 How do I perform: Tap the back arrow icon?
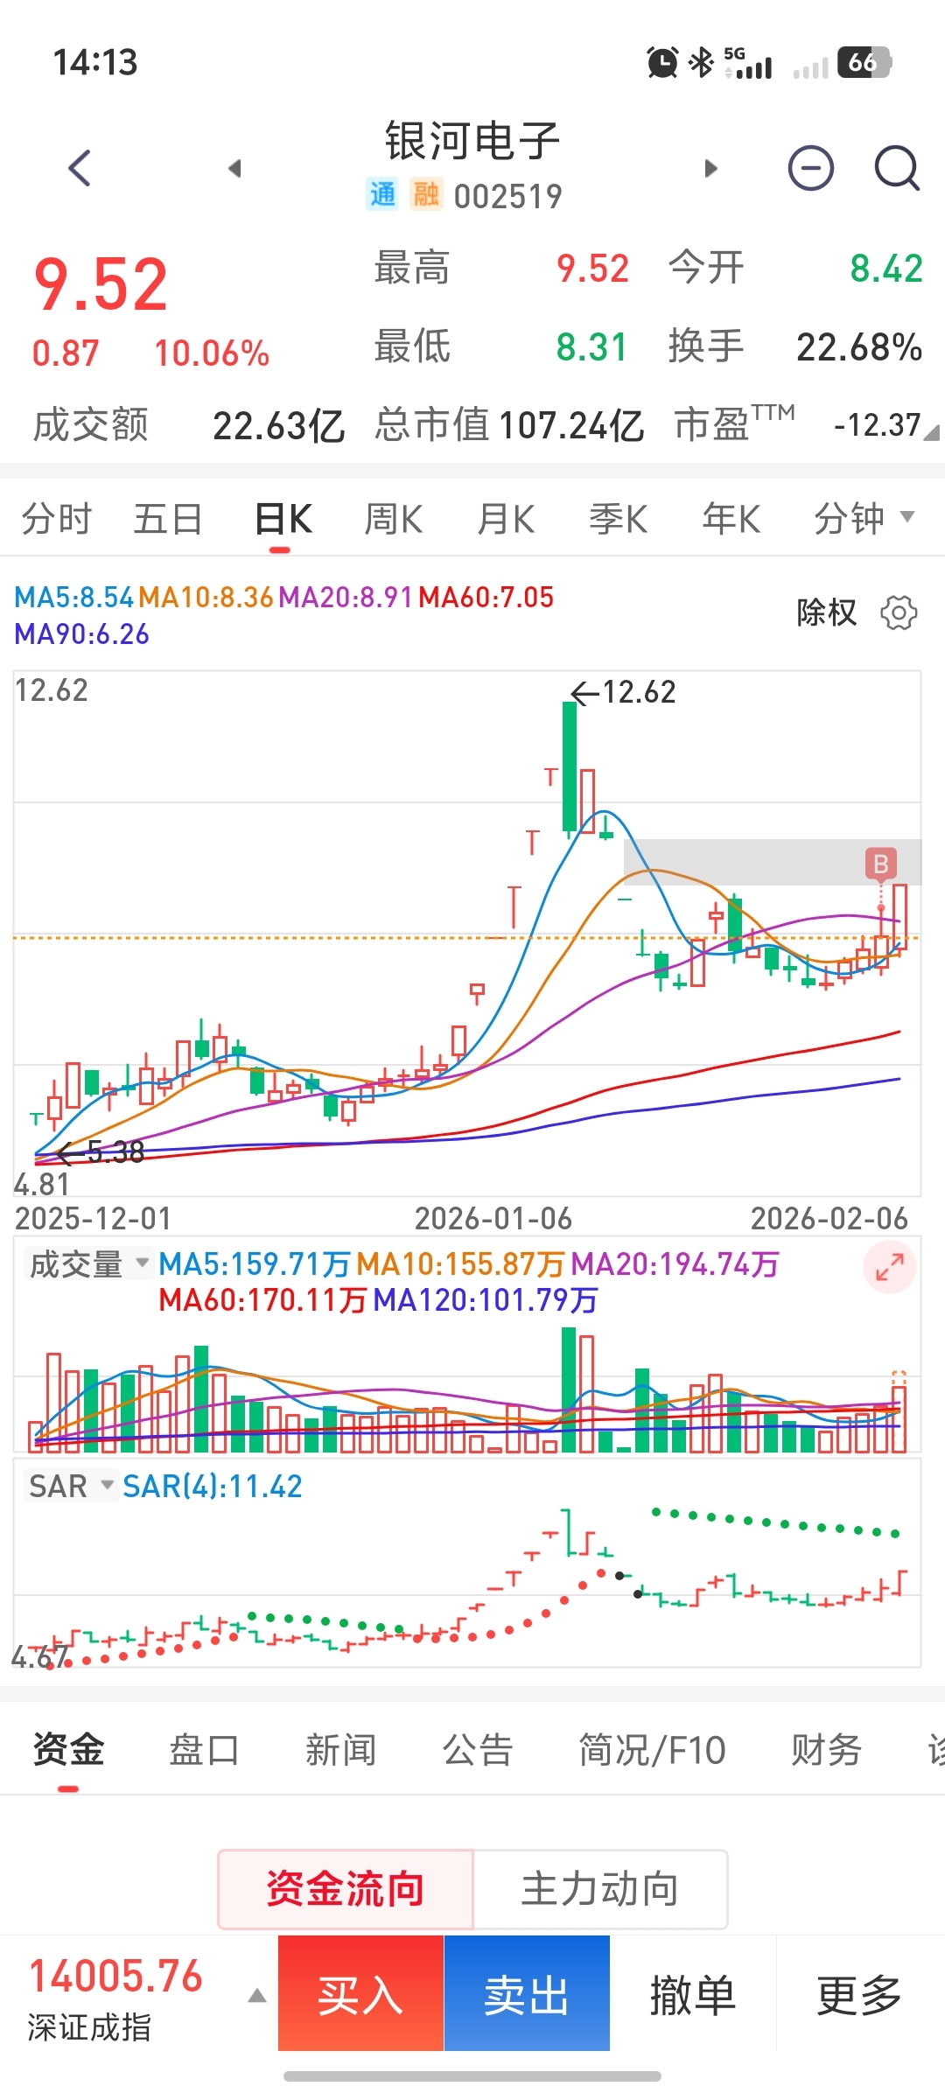click(80, 168)
